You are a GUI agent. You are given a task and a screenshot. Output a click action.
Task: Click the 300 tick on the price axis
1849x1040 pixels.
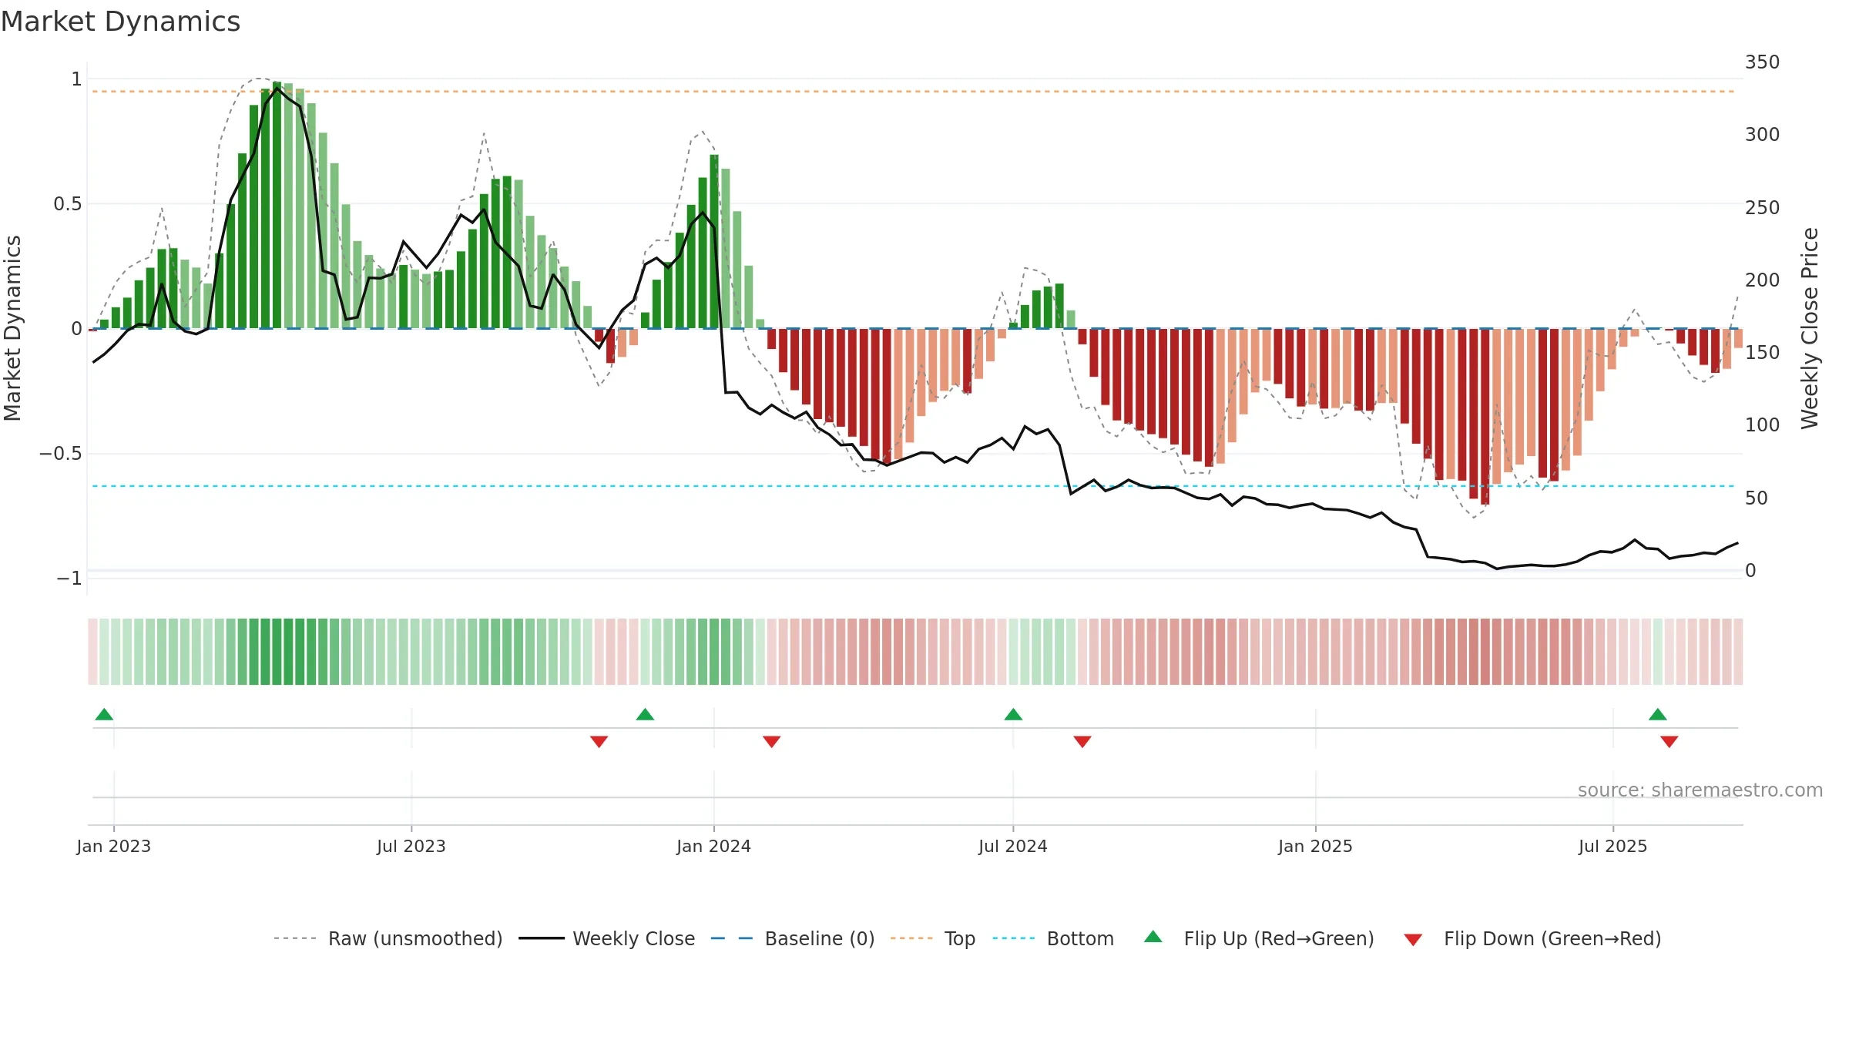pos(1762,134)
